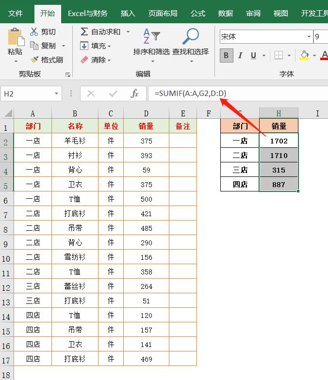Toggle Italic formatting
The width and height of the screenshot is (328, 380).
click(x=240, y=56)
